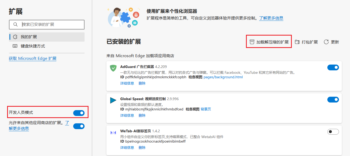This screenshot has width=350, height=156.
Task: Click the Global Speed triangle icon
Action: coord(113,100)
